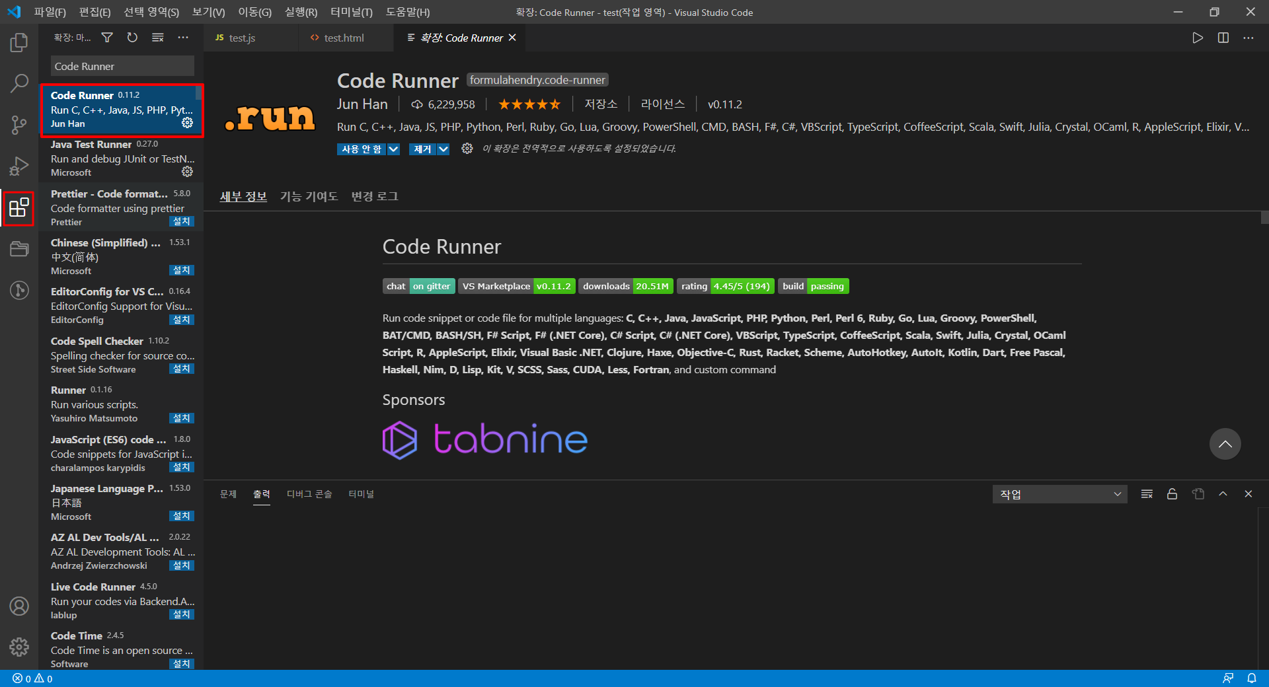Open the 저장소 repository link
Screen dimensions: 1269x687
pos(601,104)
